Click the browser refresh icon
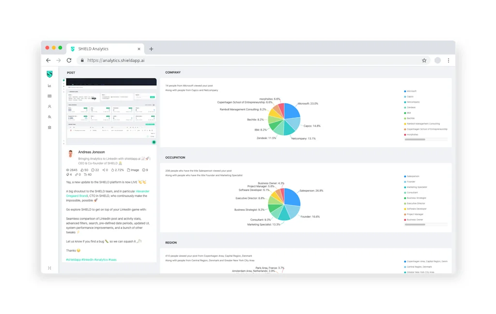The width and height of the screenshot is (496, 314). 68,60
